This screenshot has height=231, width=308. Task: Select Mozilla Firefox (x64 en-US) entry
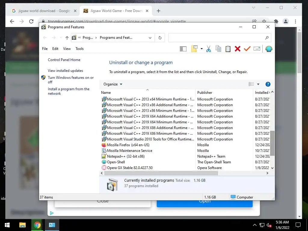point(128,145)
